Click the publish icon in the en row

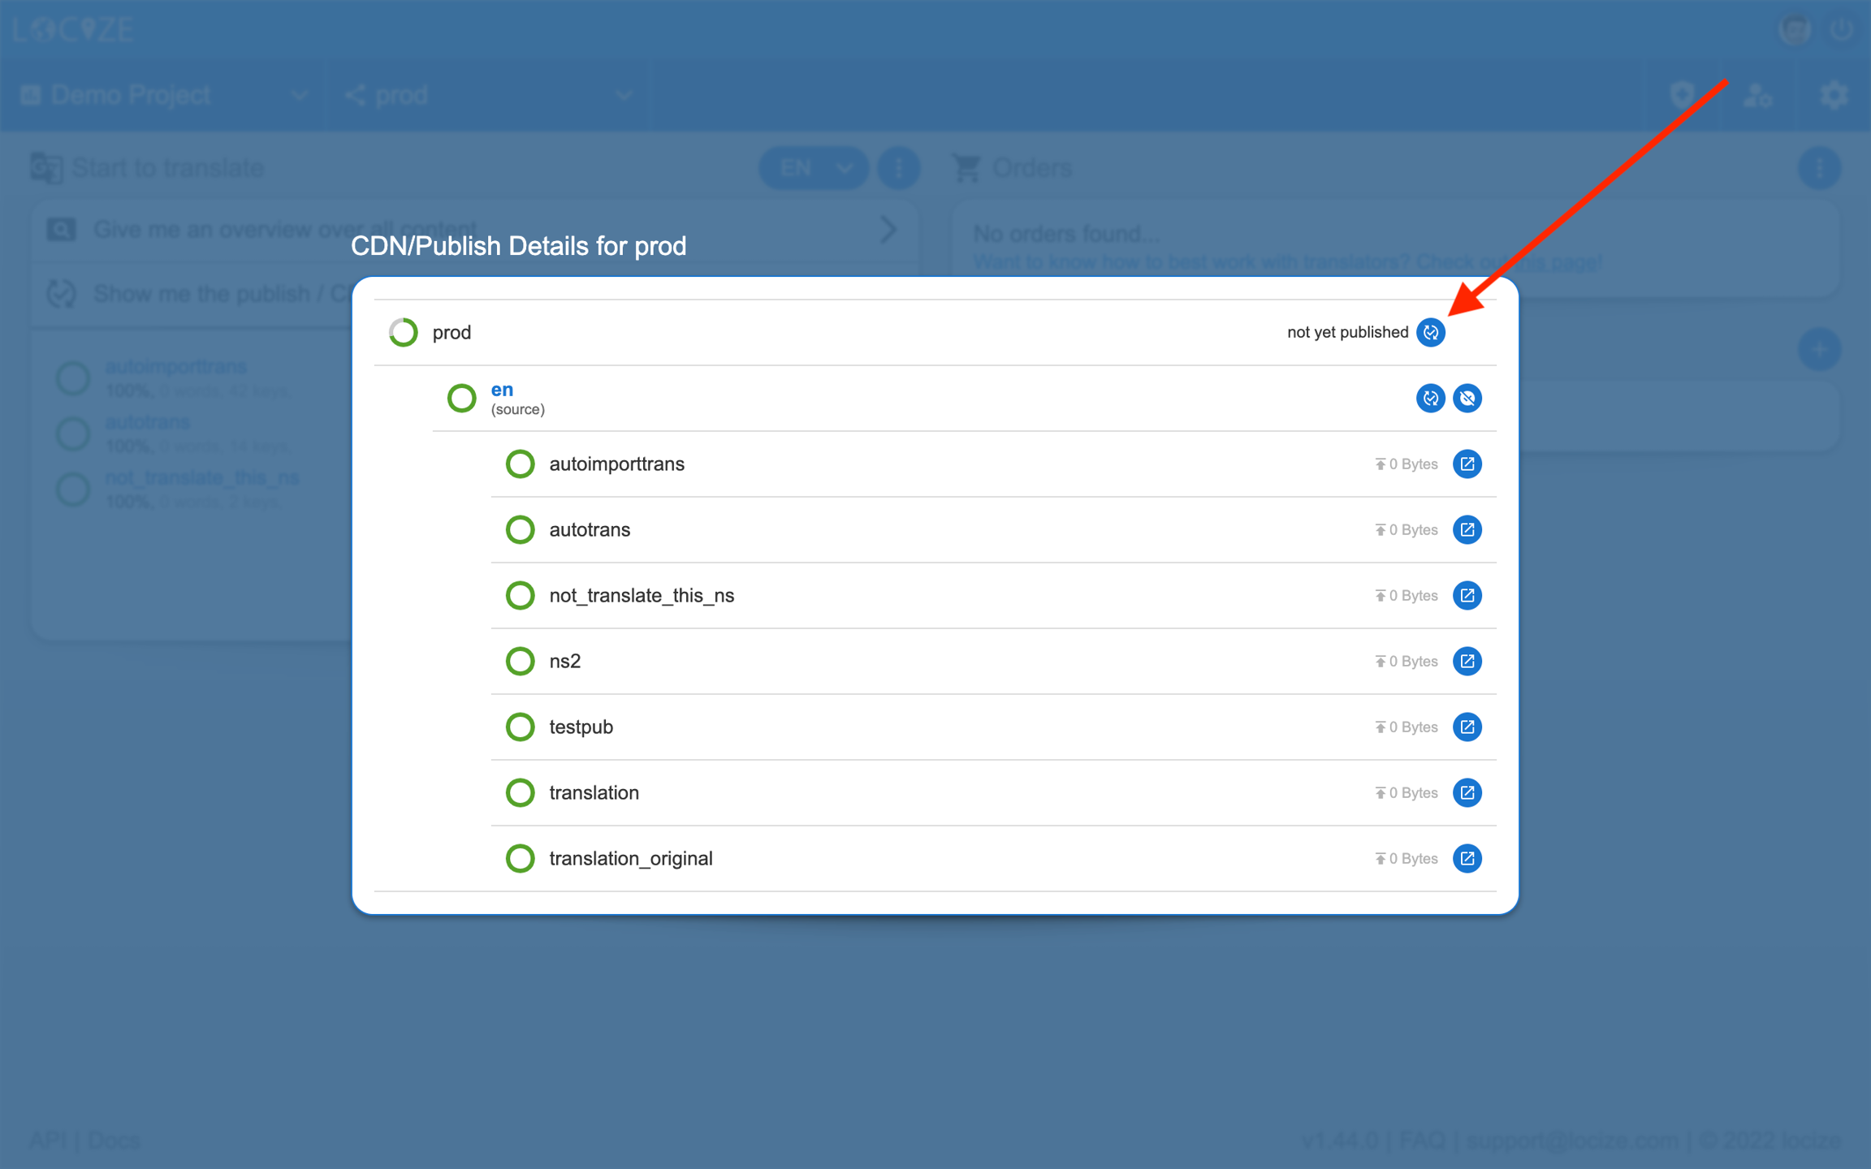[x=1430, y=398]
